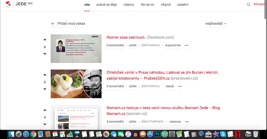The width and height of the screenshot is (267, 139).
Task: Open more options for Chlebíček post
Action: 180,86
